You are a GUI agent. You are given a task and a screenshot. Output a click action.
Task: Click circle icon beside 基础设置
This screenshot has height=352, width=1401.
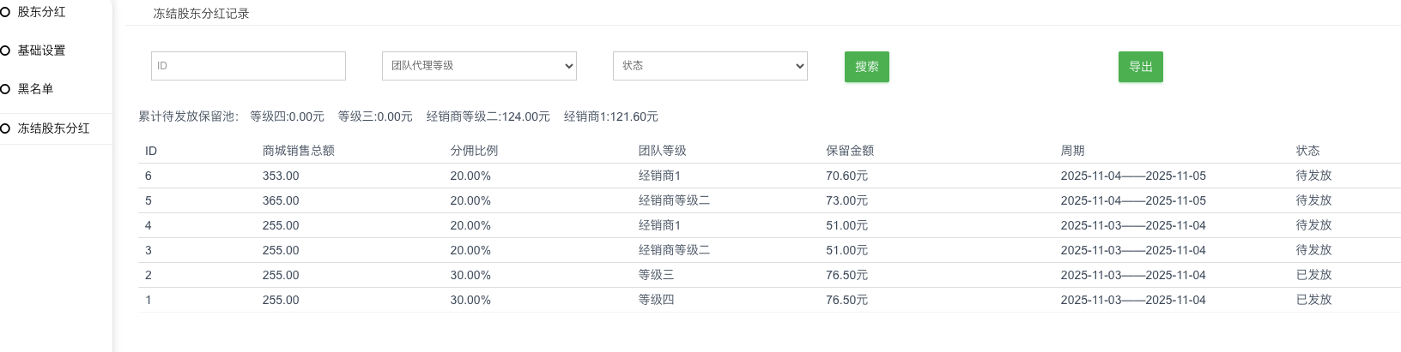[5, 51]
